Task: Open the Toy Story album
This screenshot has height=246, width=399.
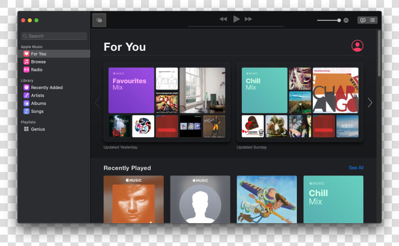Action: (266, 199)
